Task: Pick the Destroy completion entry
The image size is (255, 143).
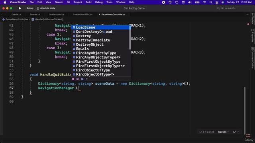Action: point(100,36)
